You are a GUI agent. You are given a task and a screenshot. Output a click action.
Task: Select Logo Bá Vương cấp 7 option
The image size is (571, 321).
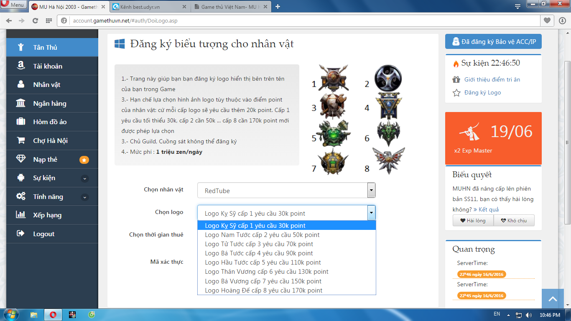coord(287,281)
